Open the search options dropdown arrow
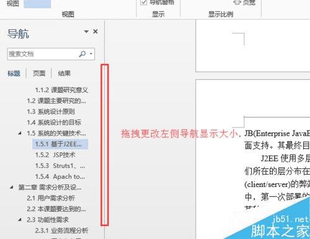This screenshot has height=239, width=310. coord(91,54)
